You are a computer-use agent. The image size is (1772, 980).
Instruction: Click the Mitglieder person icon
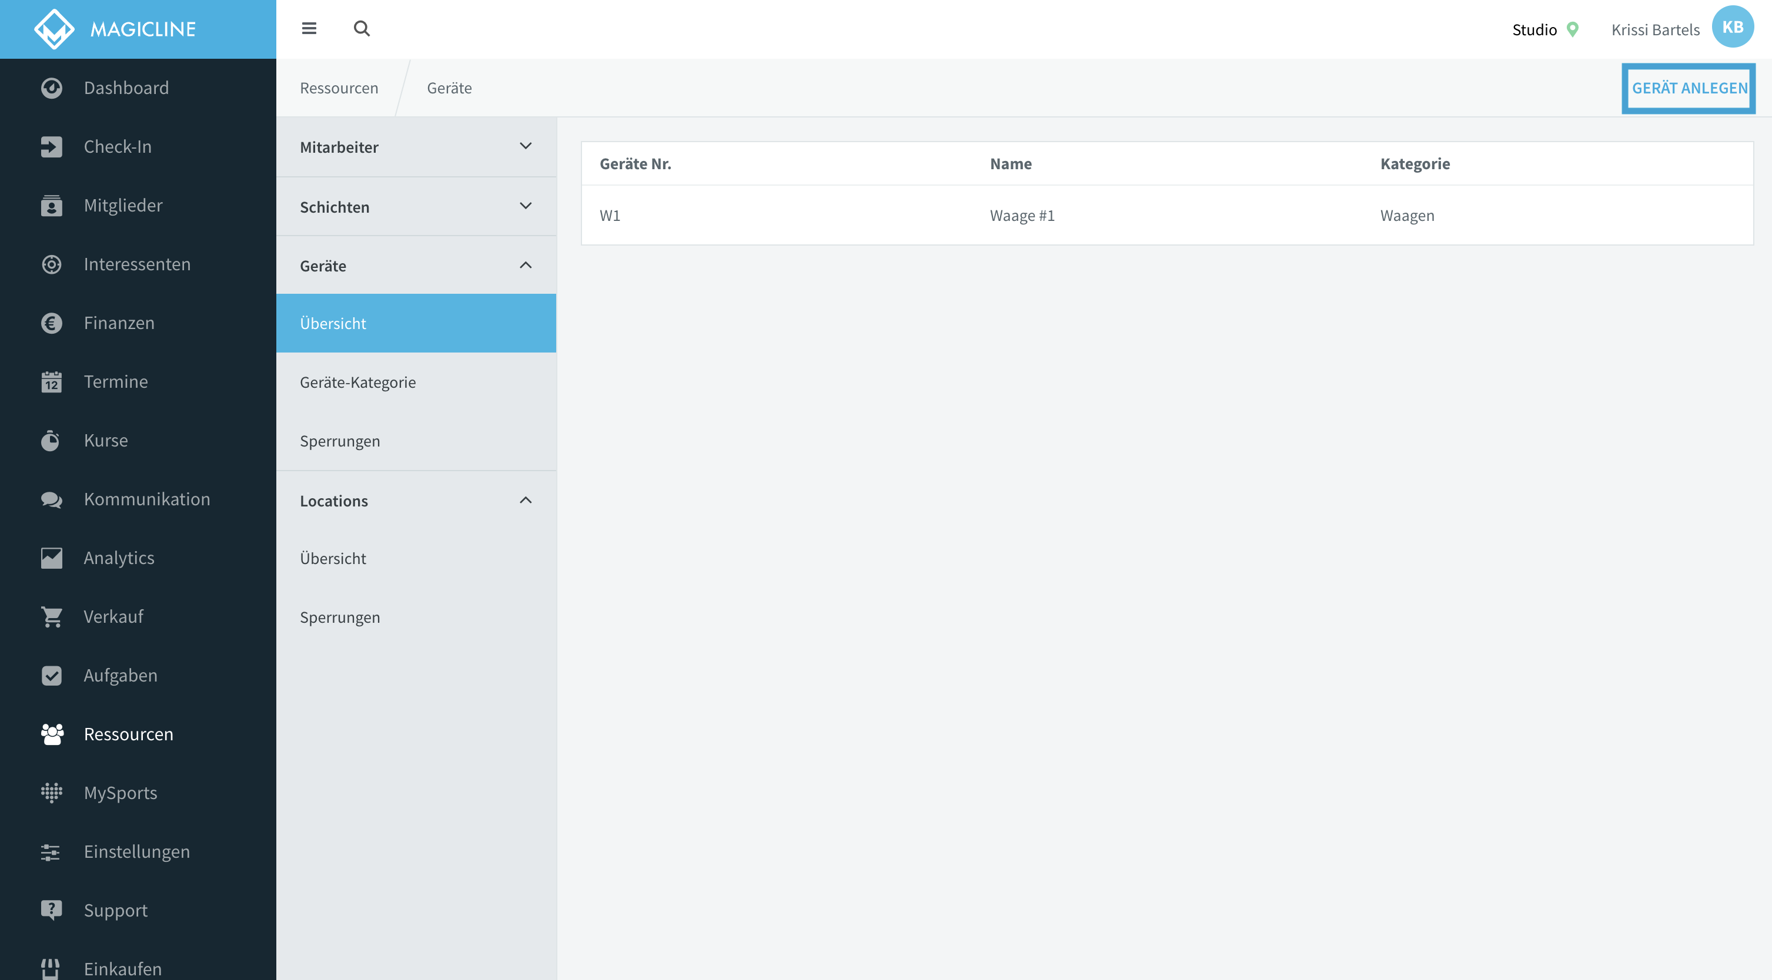(52, 206)
